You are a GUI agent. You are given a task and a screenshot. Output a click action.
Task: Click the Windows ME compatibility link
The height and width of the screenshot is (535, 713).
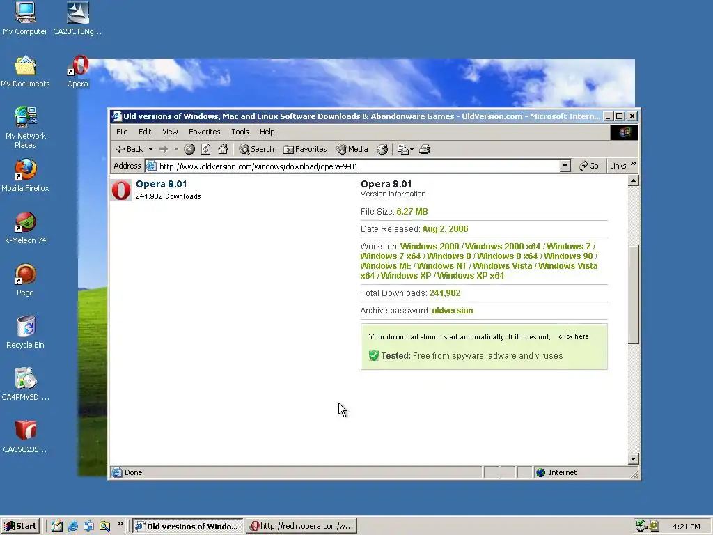tap(386, 266)
